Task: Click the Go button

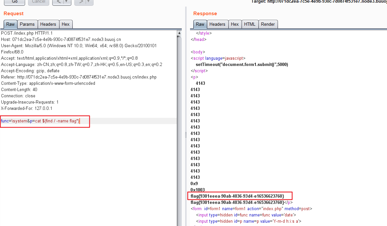Action: [15, 2]
